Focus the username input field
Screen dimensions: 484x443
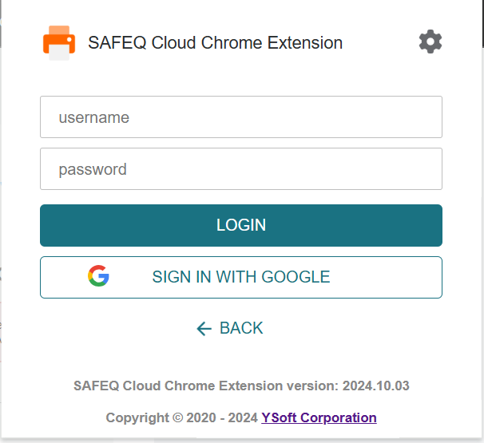click(x=241, y=117)
